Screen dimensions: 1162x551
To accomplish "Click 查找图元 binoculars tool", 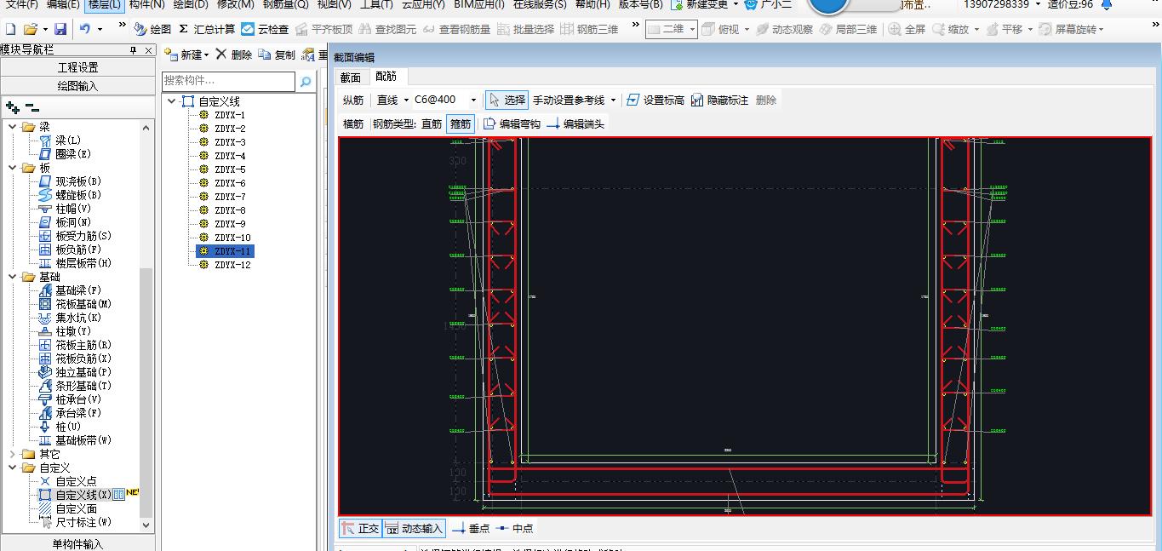I will click(387, 29).
